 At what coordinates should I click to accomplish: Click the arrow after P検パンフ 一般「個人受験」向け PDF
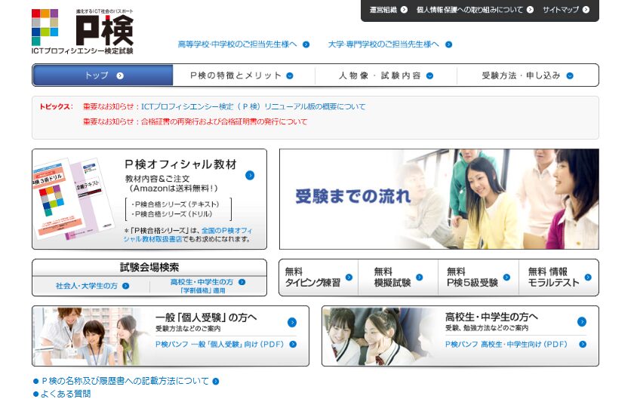(293, 344)
